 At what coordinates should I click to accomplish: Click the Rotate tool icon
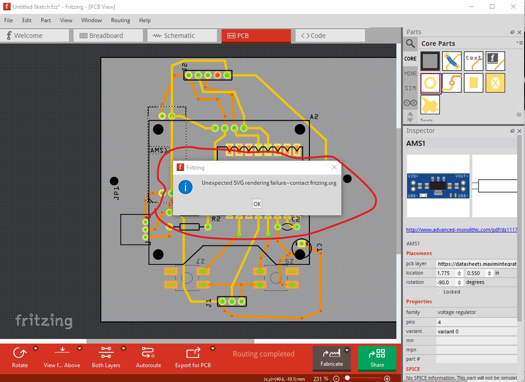[20, 352]
